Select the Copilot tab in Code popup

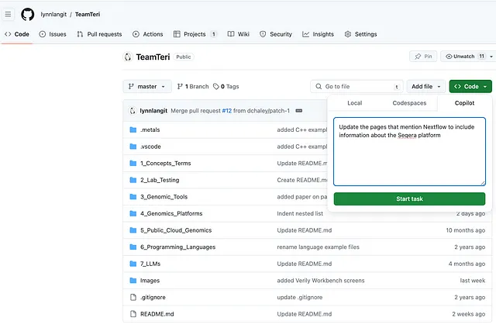point(464,103)
